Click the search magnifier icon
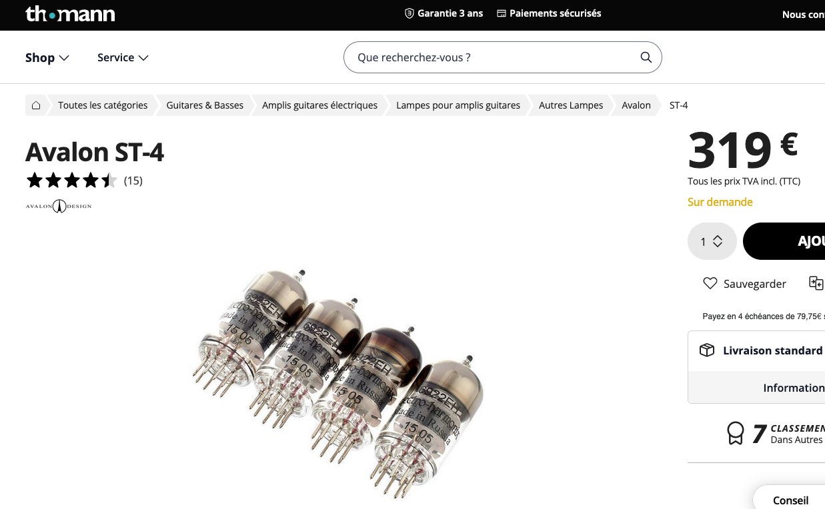This screenshot has height=509, width=825. (x=646, y=57)
